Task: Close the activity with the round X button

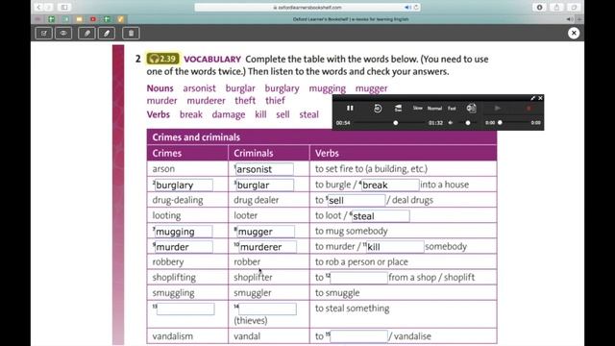Action: pos(574,33)
